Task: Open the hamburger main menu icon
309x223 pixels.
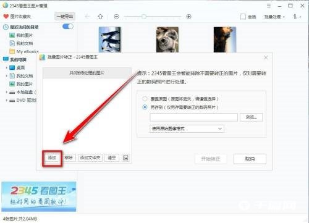Action: (269, 6)
